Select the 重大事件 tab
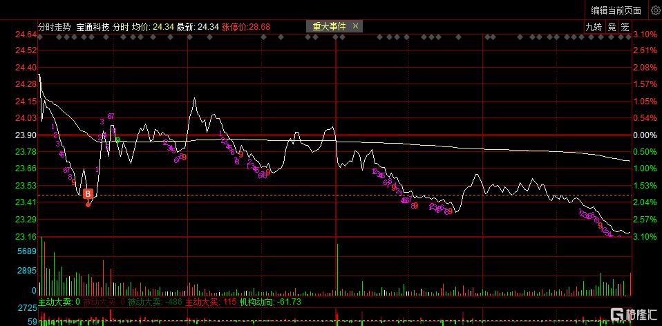 tap(330, 26)
